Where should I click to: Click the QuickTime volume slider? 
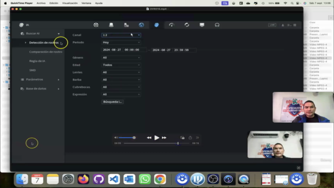click(127, 138)
